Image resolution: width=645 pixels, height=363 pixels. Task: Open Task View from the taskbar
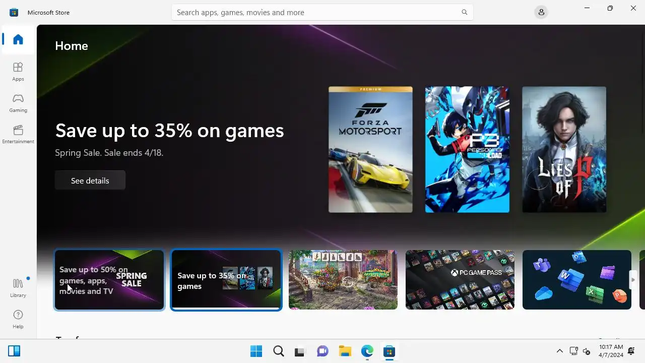[300, 351]
